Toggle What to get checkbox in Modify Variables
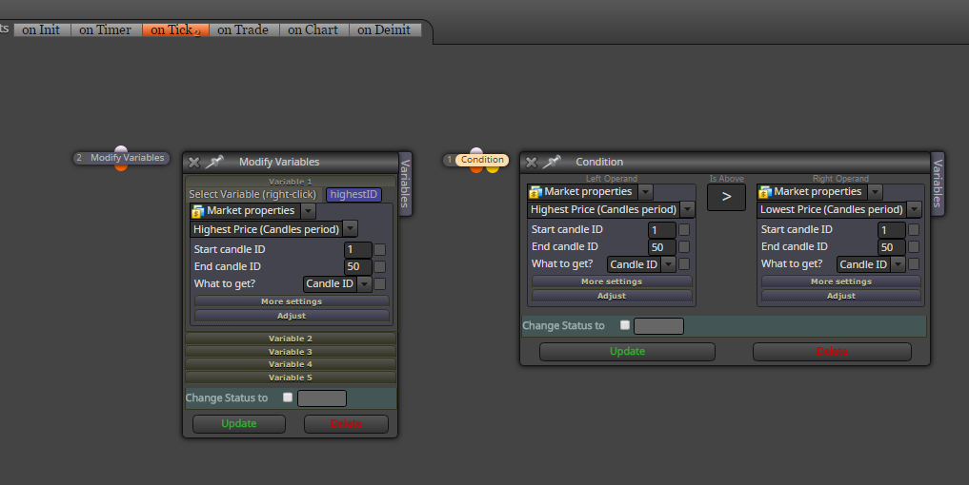The height and width of the screenshot is (485, 969). tap(379, 283)
